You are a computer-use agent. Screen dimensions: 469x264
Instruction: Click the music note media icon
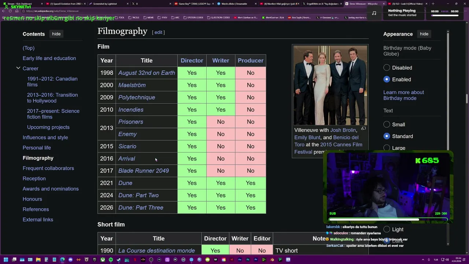(374, 13)
